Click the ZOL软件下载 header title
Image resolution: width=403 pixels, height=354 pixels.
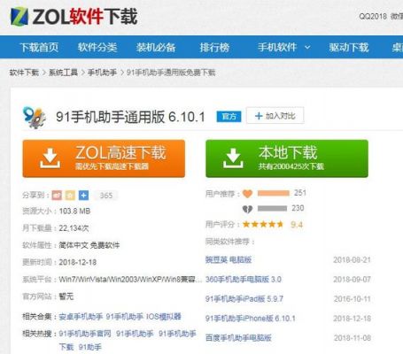[85, 16]
